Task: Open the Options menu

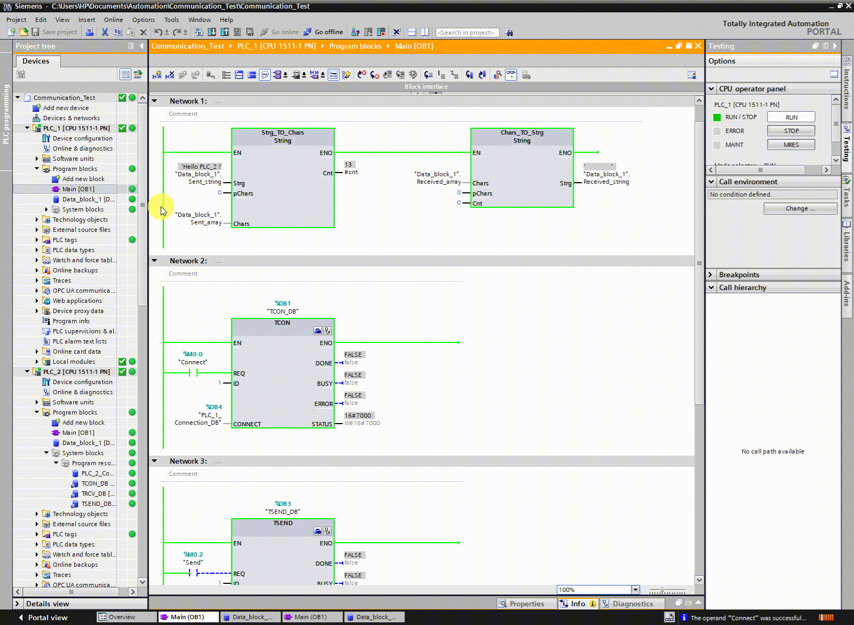Action: (144, 20)
